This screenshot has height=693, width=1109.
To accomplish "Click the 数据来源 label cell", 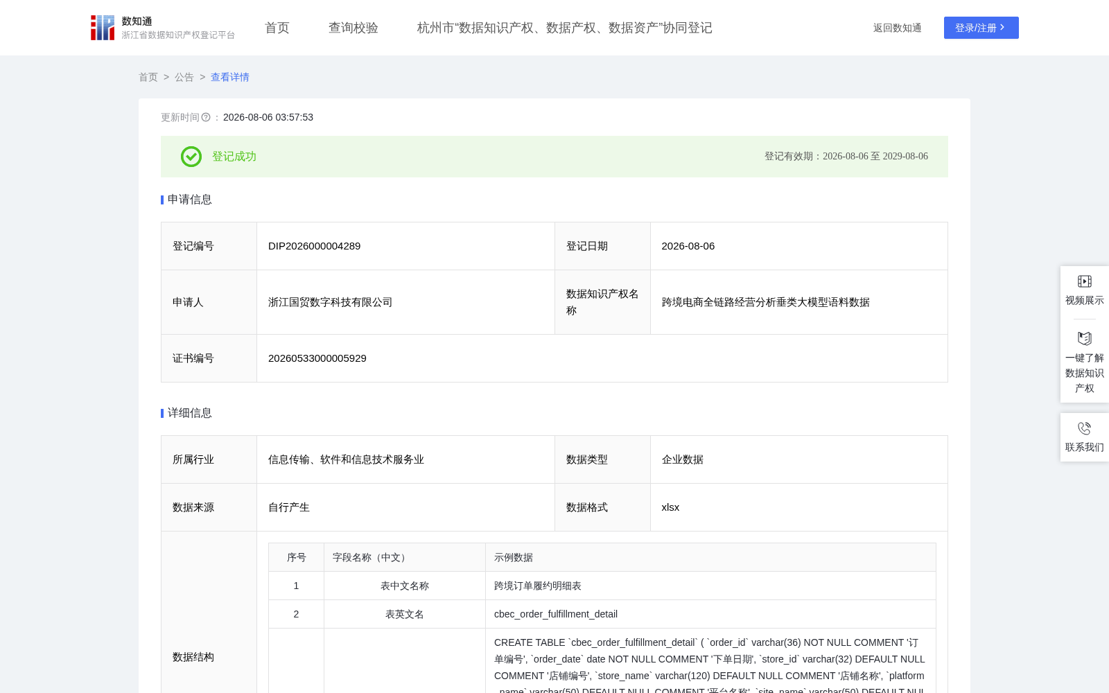I will [209, 507].
